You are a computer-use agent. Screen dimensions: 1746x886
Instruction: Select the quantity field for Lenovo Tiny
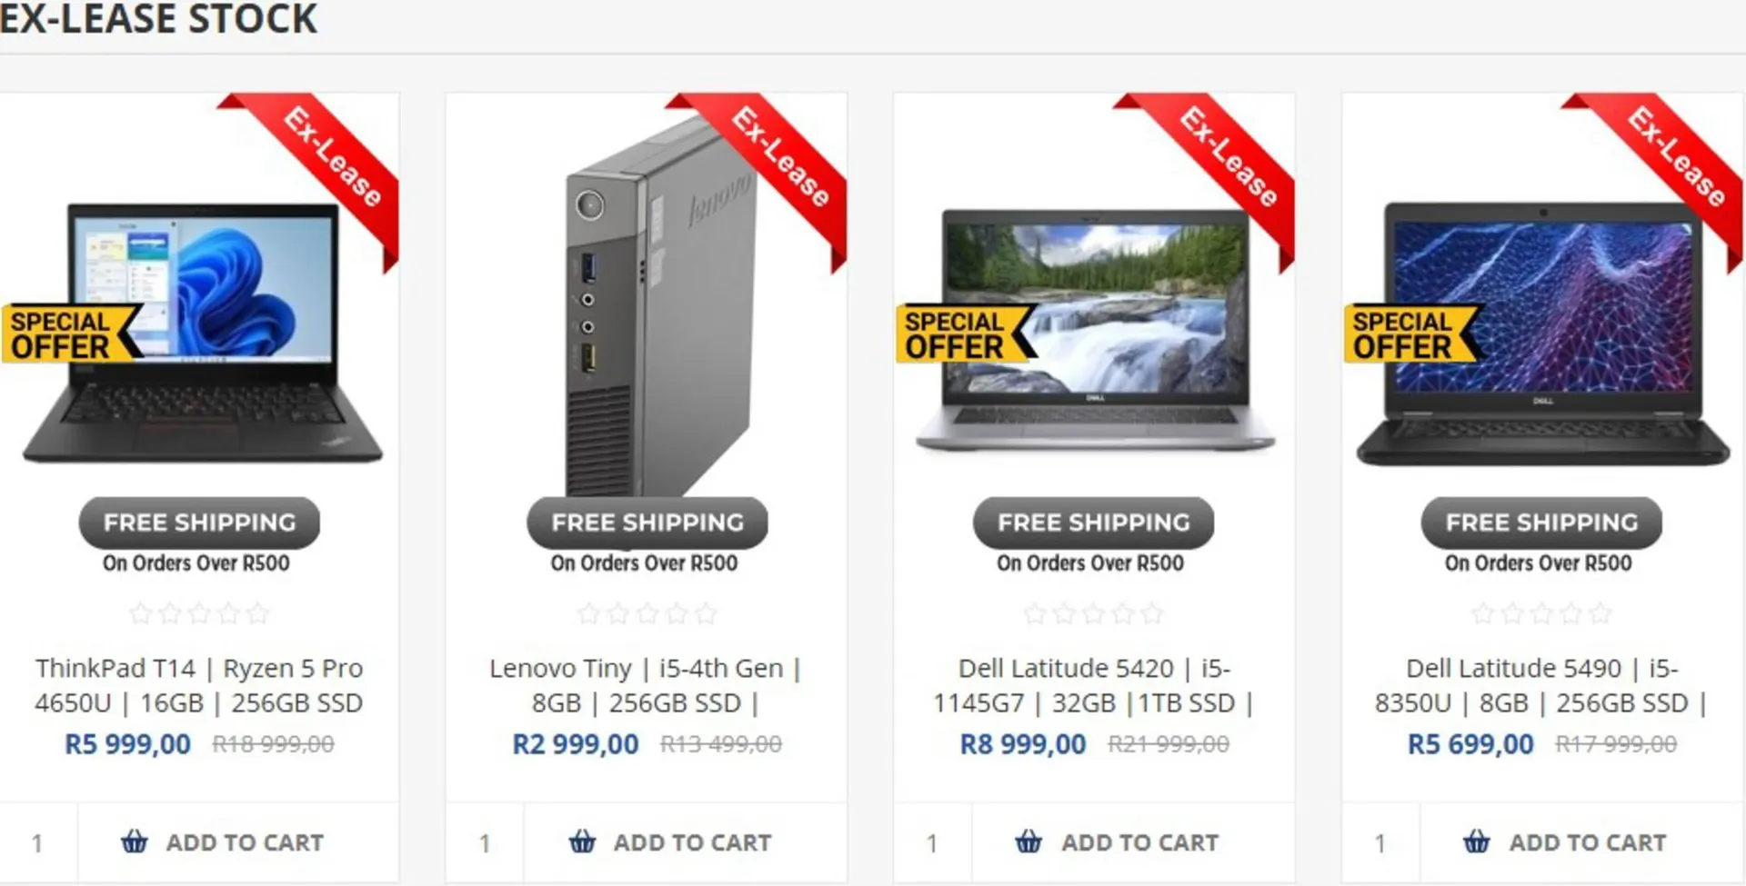485,842
